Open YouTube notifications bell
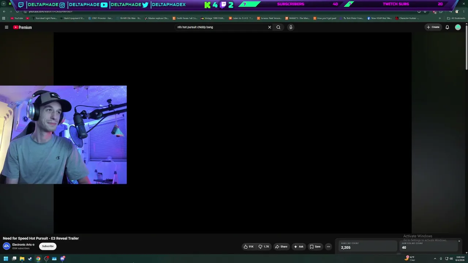The width and height of the screenshot is (468, 263). tap(447, 27)
